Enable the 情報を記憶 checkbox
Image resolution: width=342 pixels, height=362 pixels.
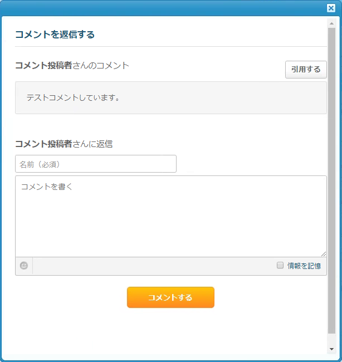tap(280, 265)
